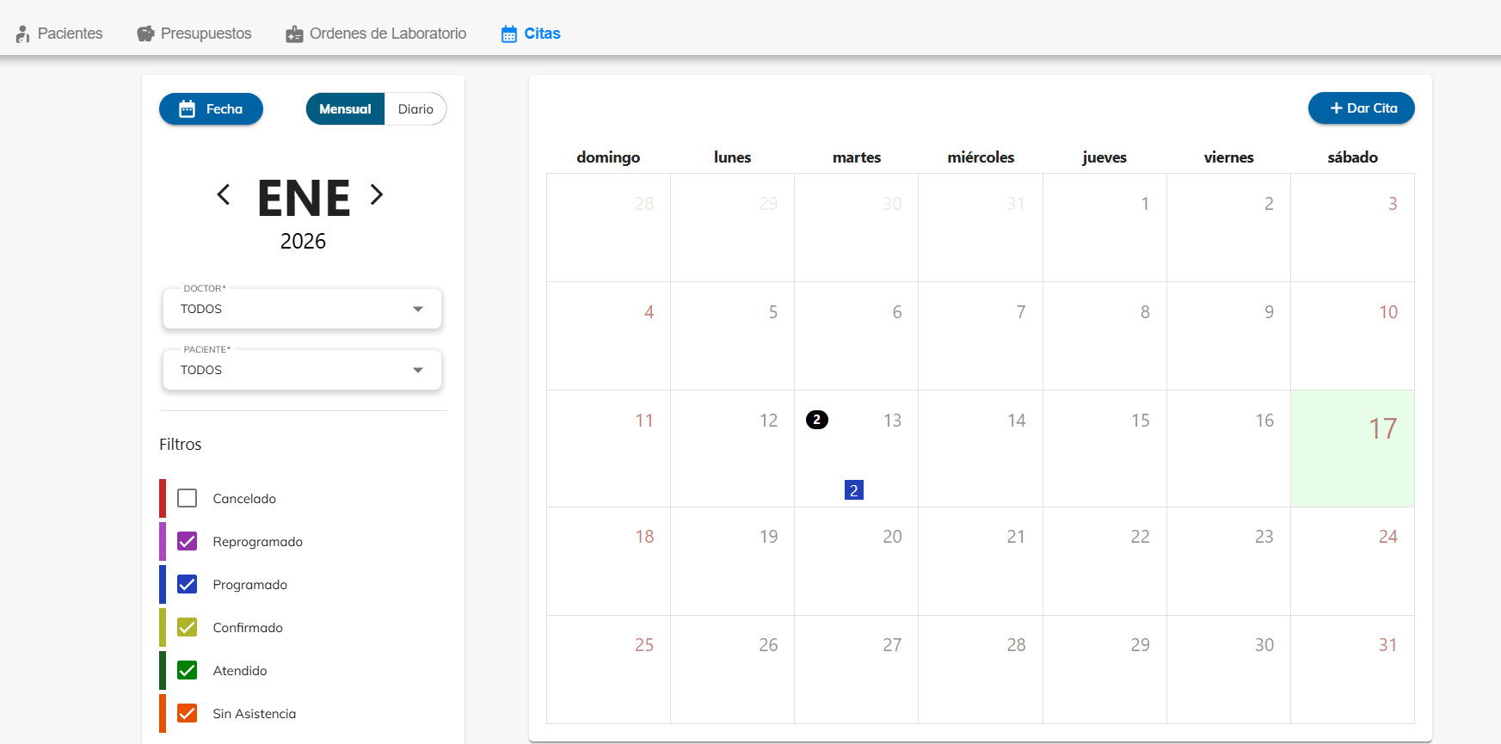The width and height of the screenshot is (1501, 744).
Task: Select day 1 in the calendar
Action: [1104, 227]
